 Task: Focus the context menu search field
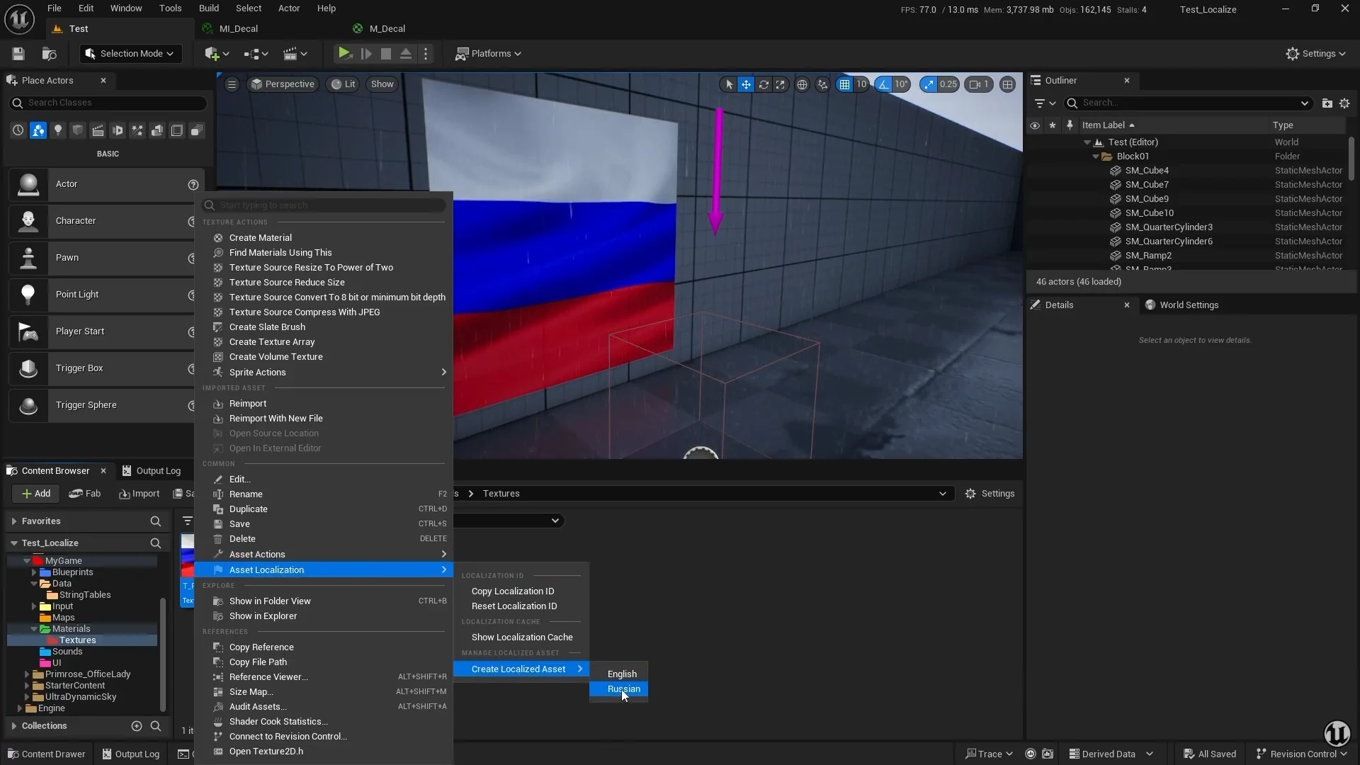tap(324, 205)
